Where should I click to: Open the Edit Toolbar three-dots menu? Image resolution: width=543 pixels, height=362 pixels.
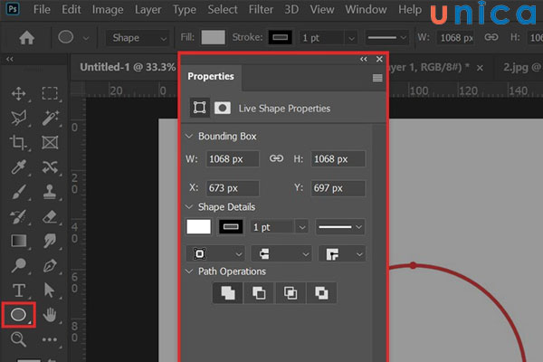coord(50,339)
